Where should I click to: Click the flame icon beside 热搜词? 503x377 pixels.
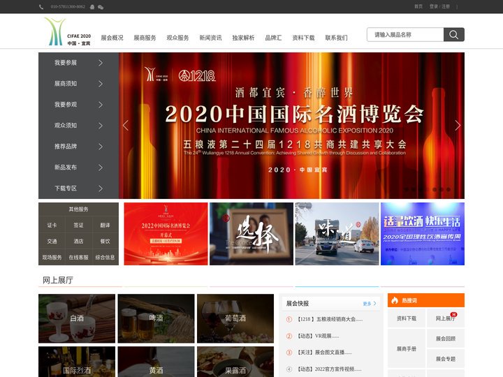pyautogui.click(x=395, y=300)
